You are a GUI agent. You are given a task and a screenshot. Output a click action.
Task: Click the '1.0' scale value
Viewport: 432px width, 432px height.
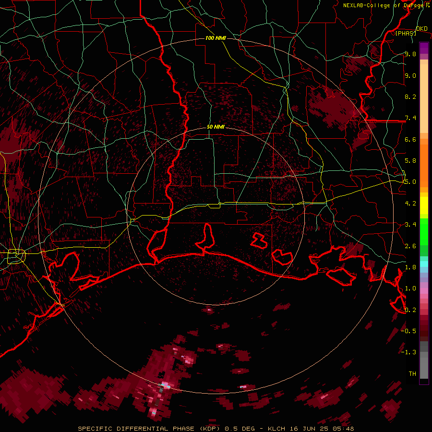tap(410, 288)
